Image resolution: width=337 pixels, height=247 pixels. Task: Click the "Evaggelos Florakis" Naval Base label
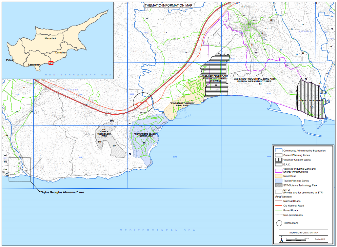tap(182, 104)
